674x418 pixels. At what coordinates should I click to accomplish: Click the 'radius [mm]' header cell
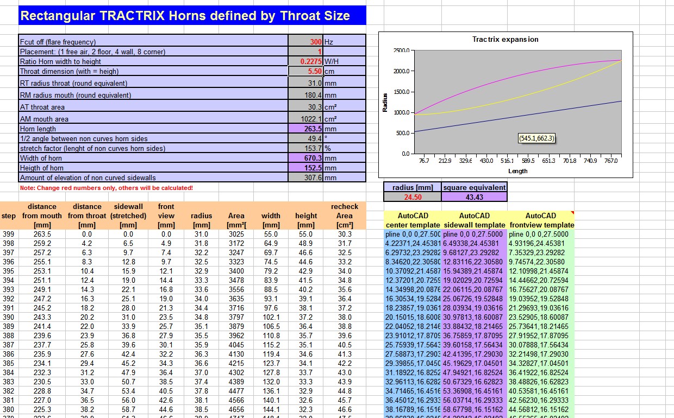413,187
